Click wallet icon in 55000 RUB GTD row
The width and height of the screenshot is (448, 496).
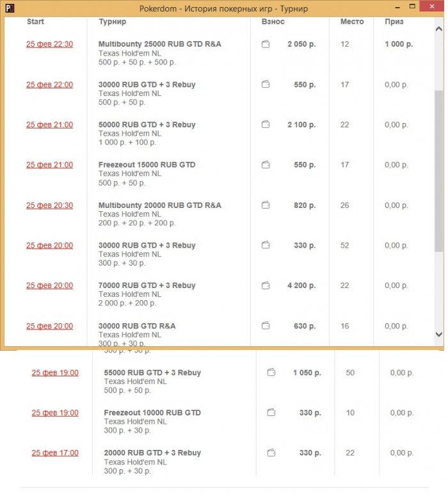[x=271, y=372]
